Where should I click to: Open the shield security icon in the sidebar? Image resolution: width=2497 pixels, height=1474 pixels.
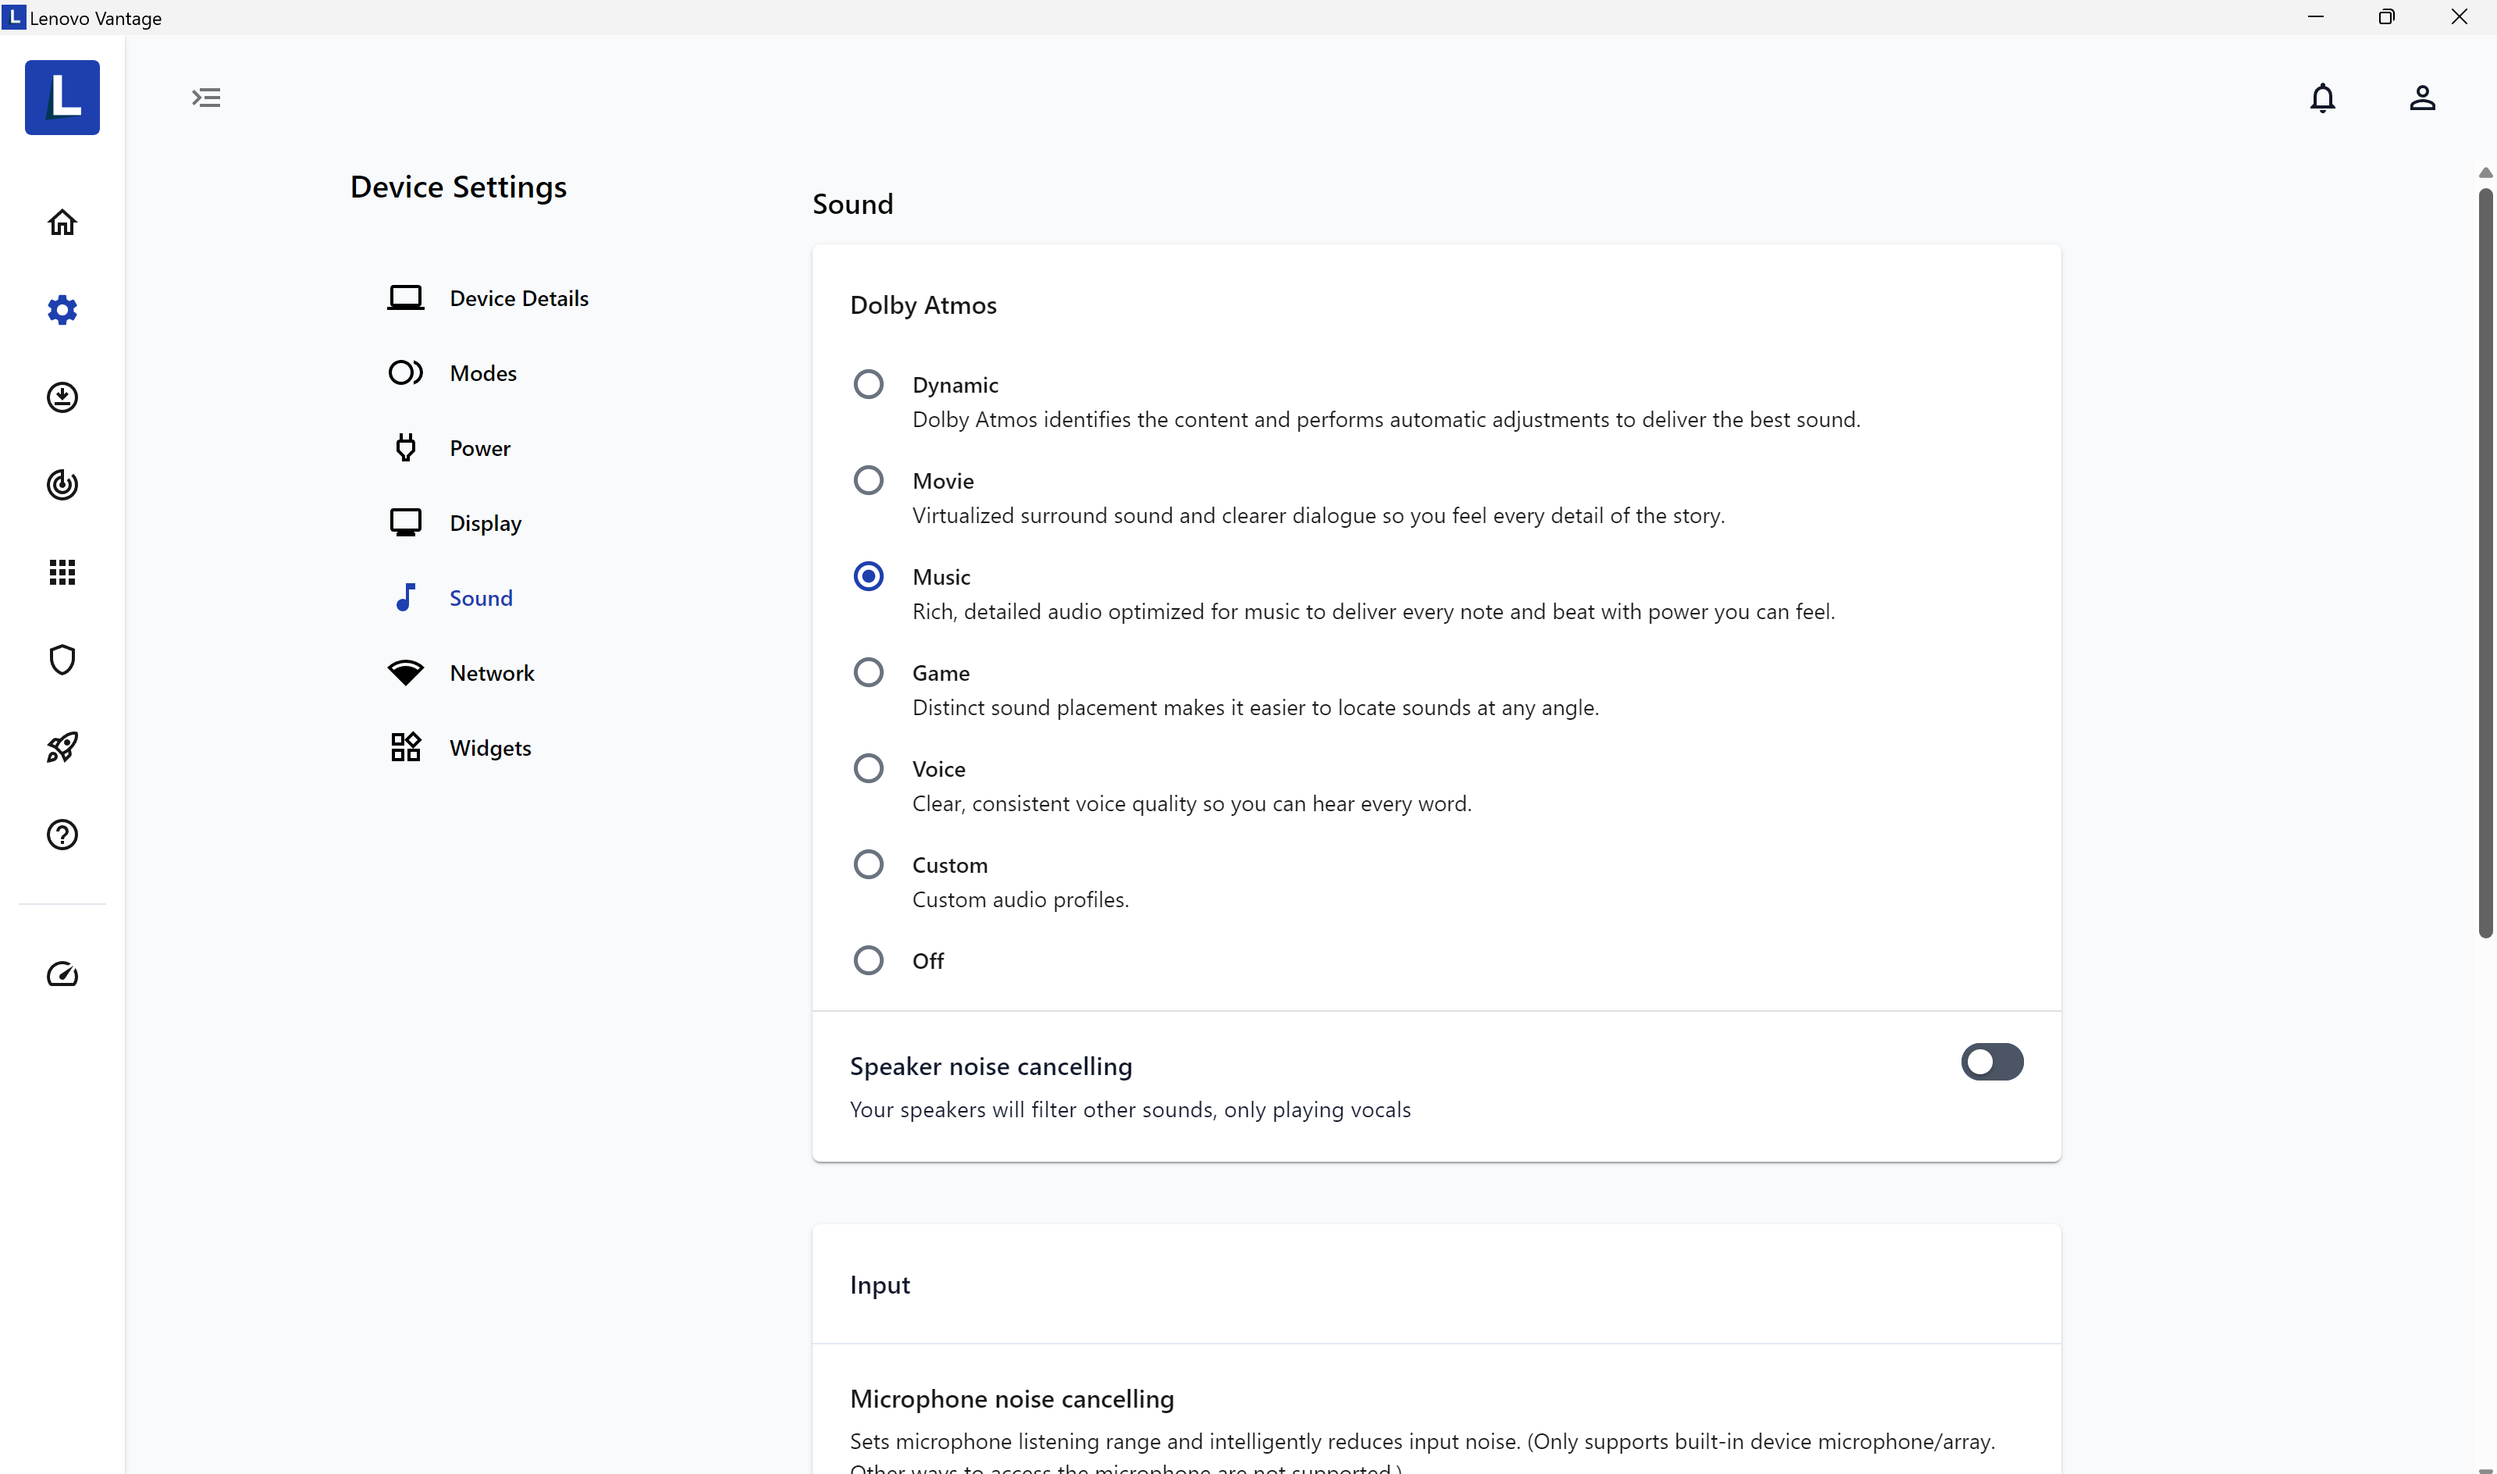(62, 660)
